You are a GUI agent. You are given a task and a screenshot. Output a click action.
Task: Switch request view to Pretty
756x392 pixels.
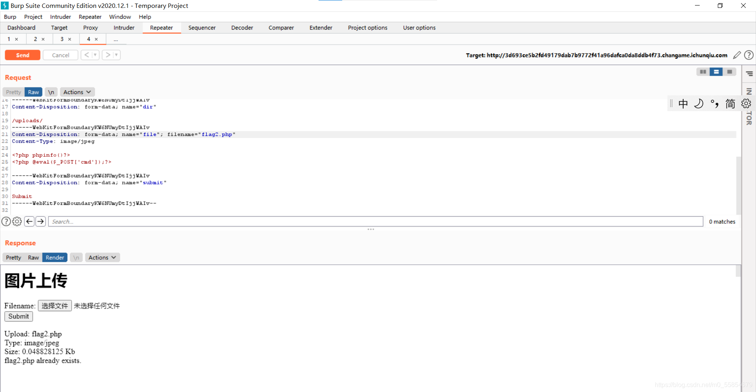coord(13,92)
